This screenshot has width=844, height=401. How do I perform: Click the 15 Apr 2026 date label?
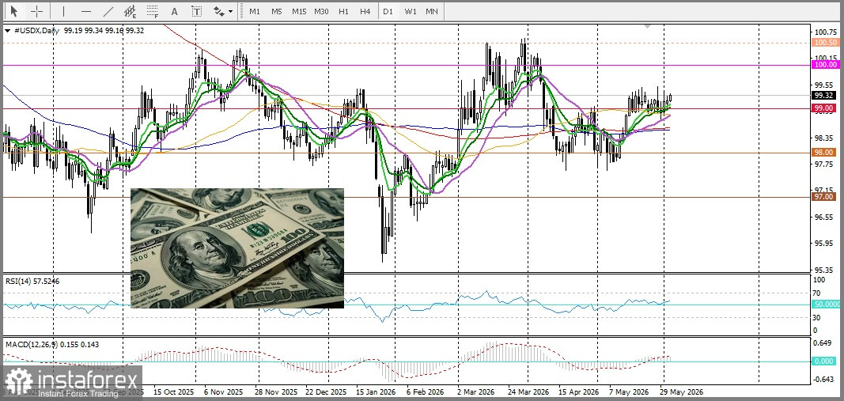[x=579, y=392]
